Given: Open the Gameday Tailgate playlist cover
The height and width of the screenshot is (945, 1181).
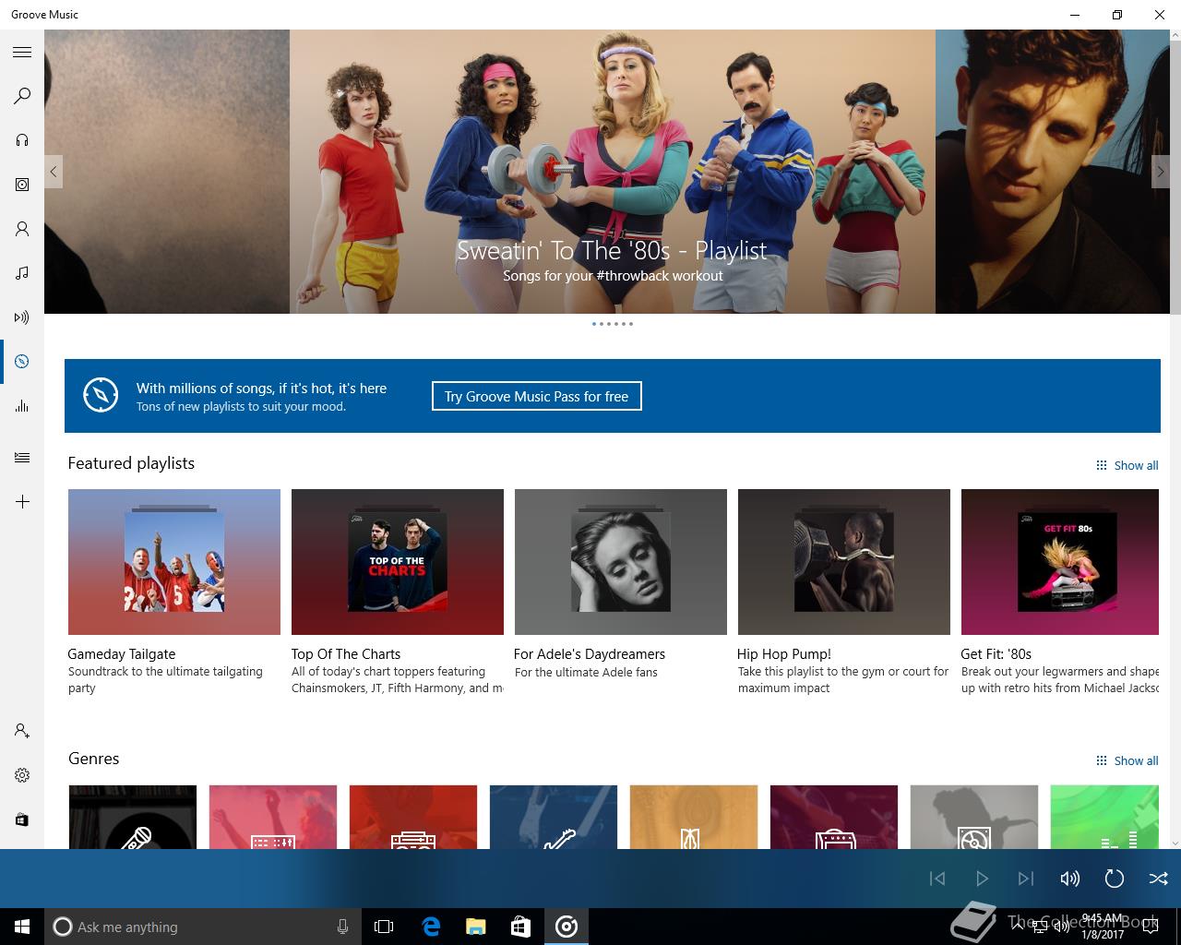Looking at the screenshot, I should (174, 562).
